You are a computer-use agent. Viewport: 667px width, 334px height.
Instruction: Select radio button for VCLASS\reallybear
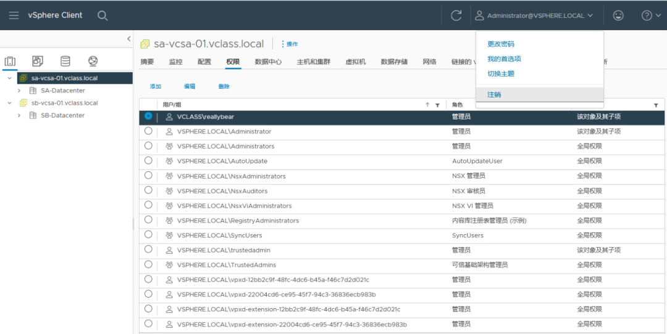[148, 116]
